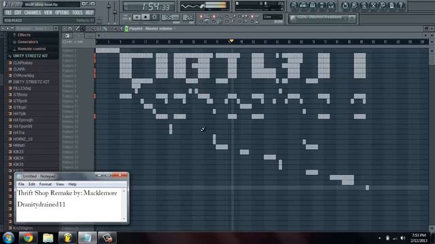
Task: Open File Explorer from the taskbar
Action: pyautogui.click(x=48, y=238)
